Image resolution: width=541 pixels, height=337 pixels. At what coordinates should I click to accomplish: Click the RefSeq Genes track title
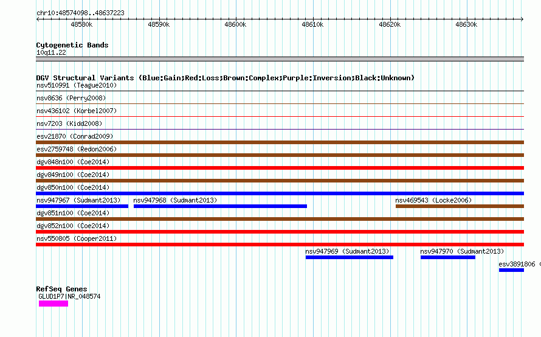coord(62,289)
